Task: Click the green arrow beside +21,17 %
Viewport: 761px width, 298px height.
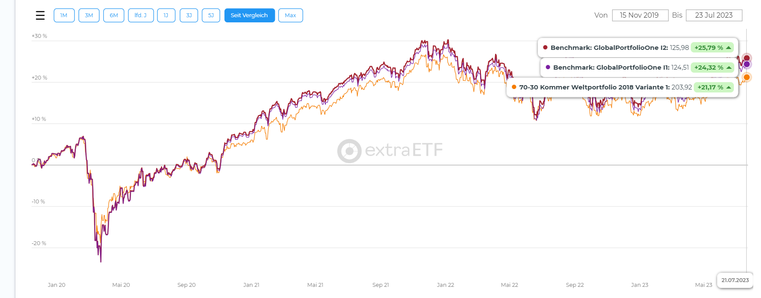Action: 729,87
